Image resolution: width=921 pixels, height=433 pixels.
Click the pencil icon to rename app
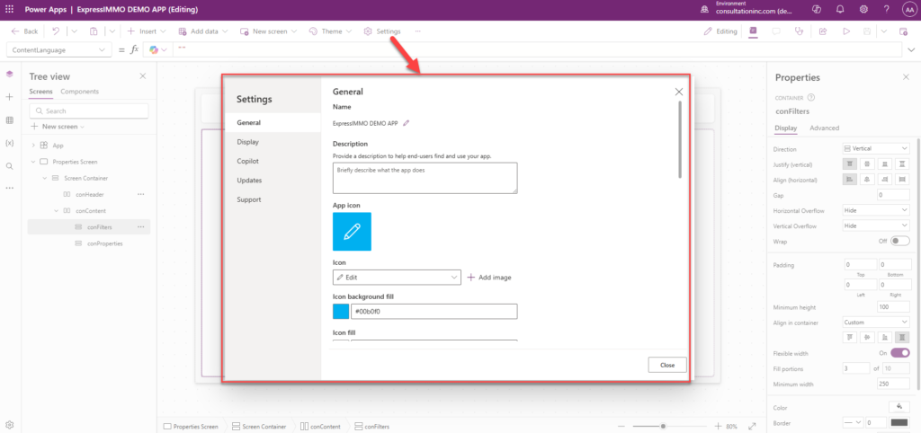pyautogui.click(x=406, y=123)
